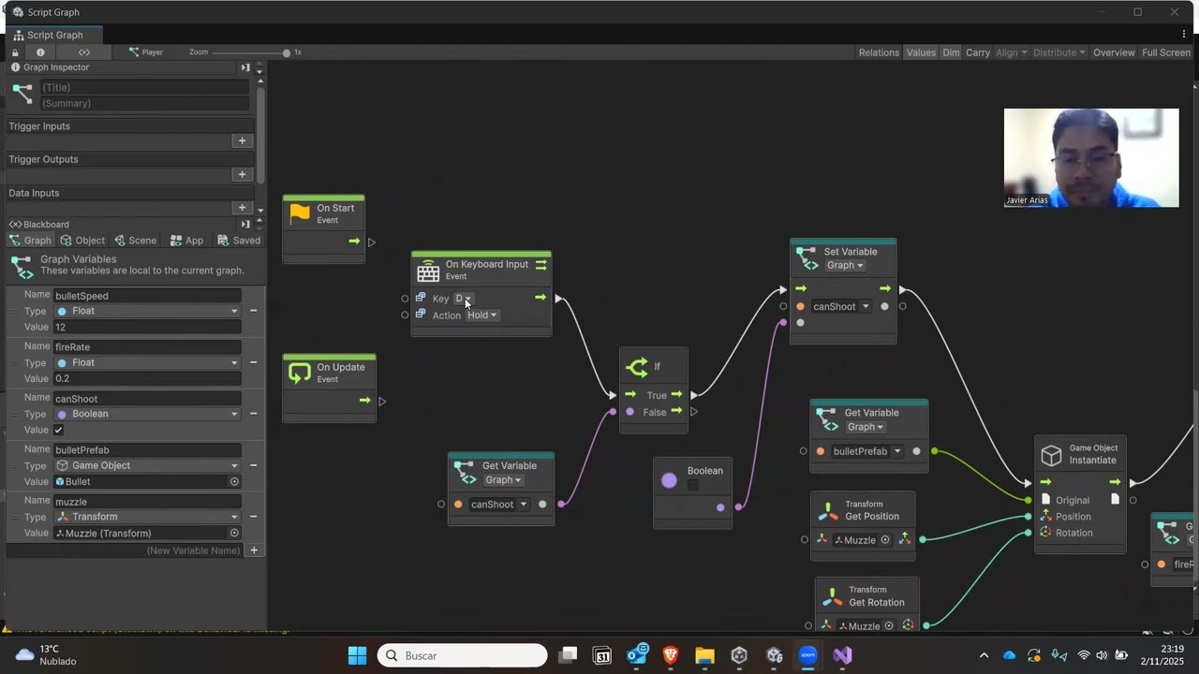Toggle the Boolean node checkbox
The image size is (1199, 674).
pyautogui.click(x=692, y=485)
